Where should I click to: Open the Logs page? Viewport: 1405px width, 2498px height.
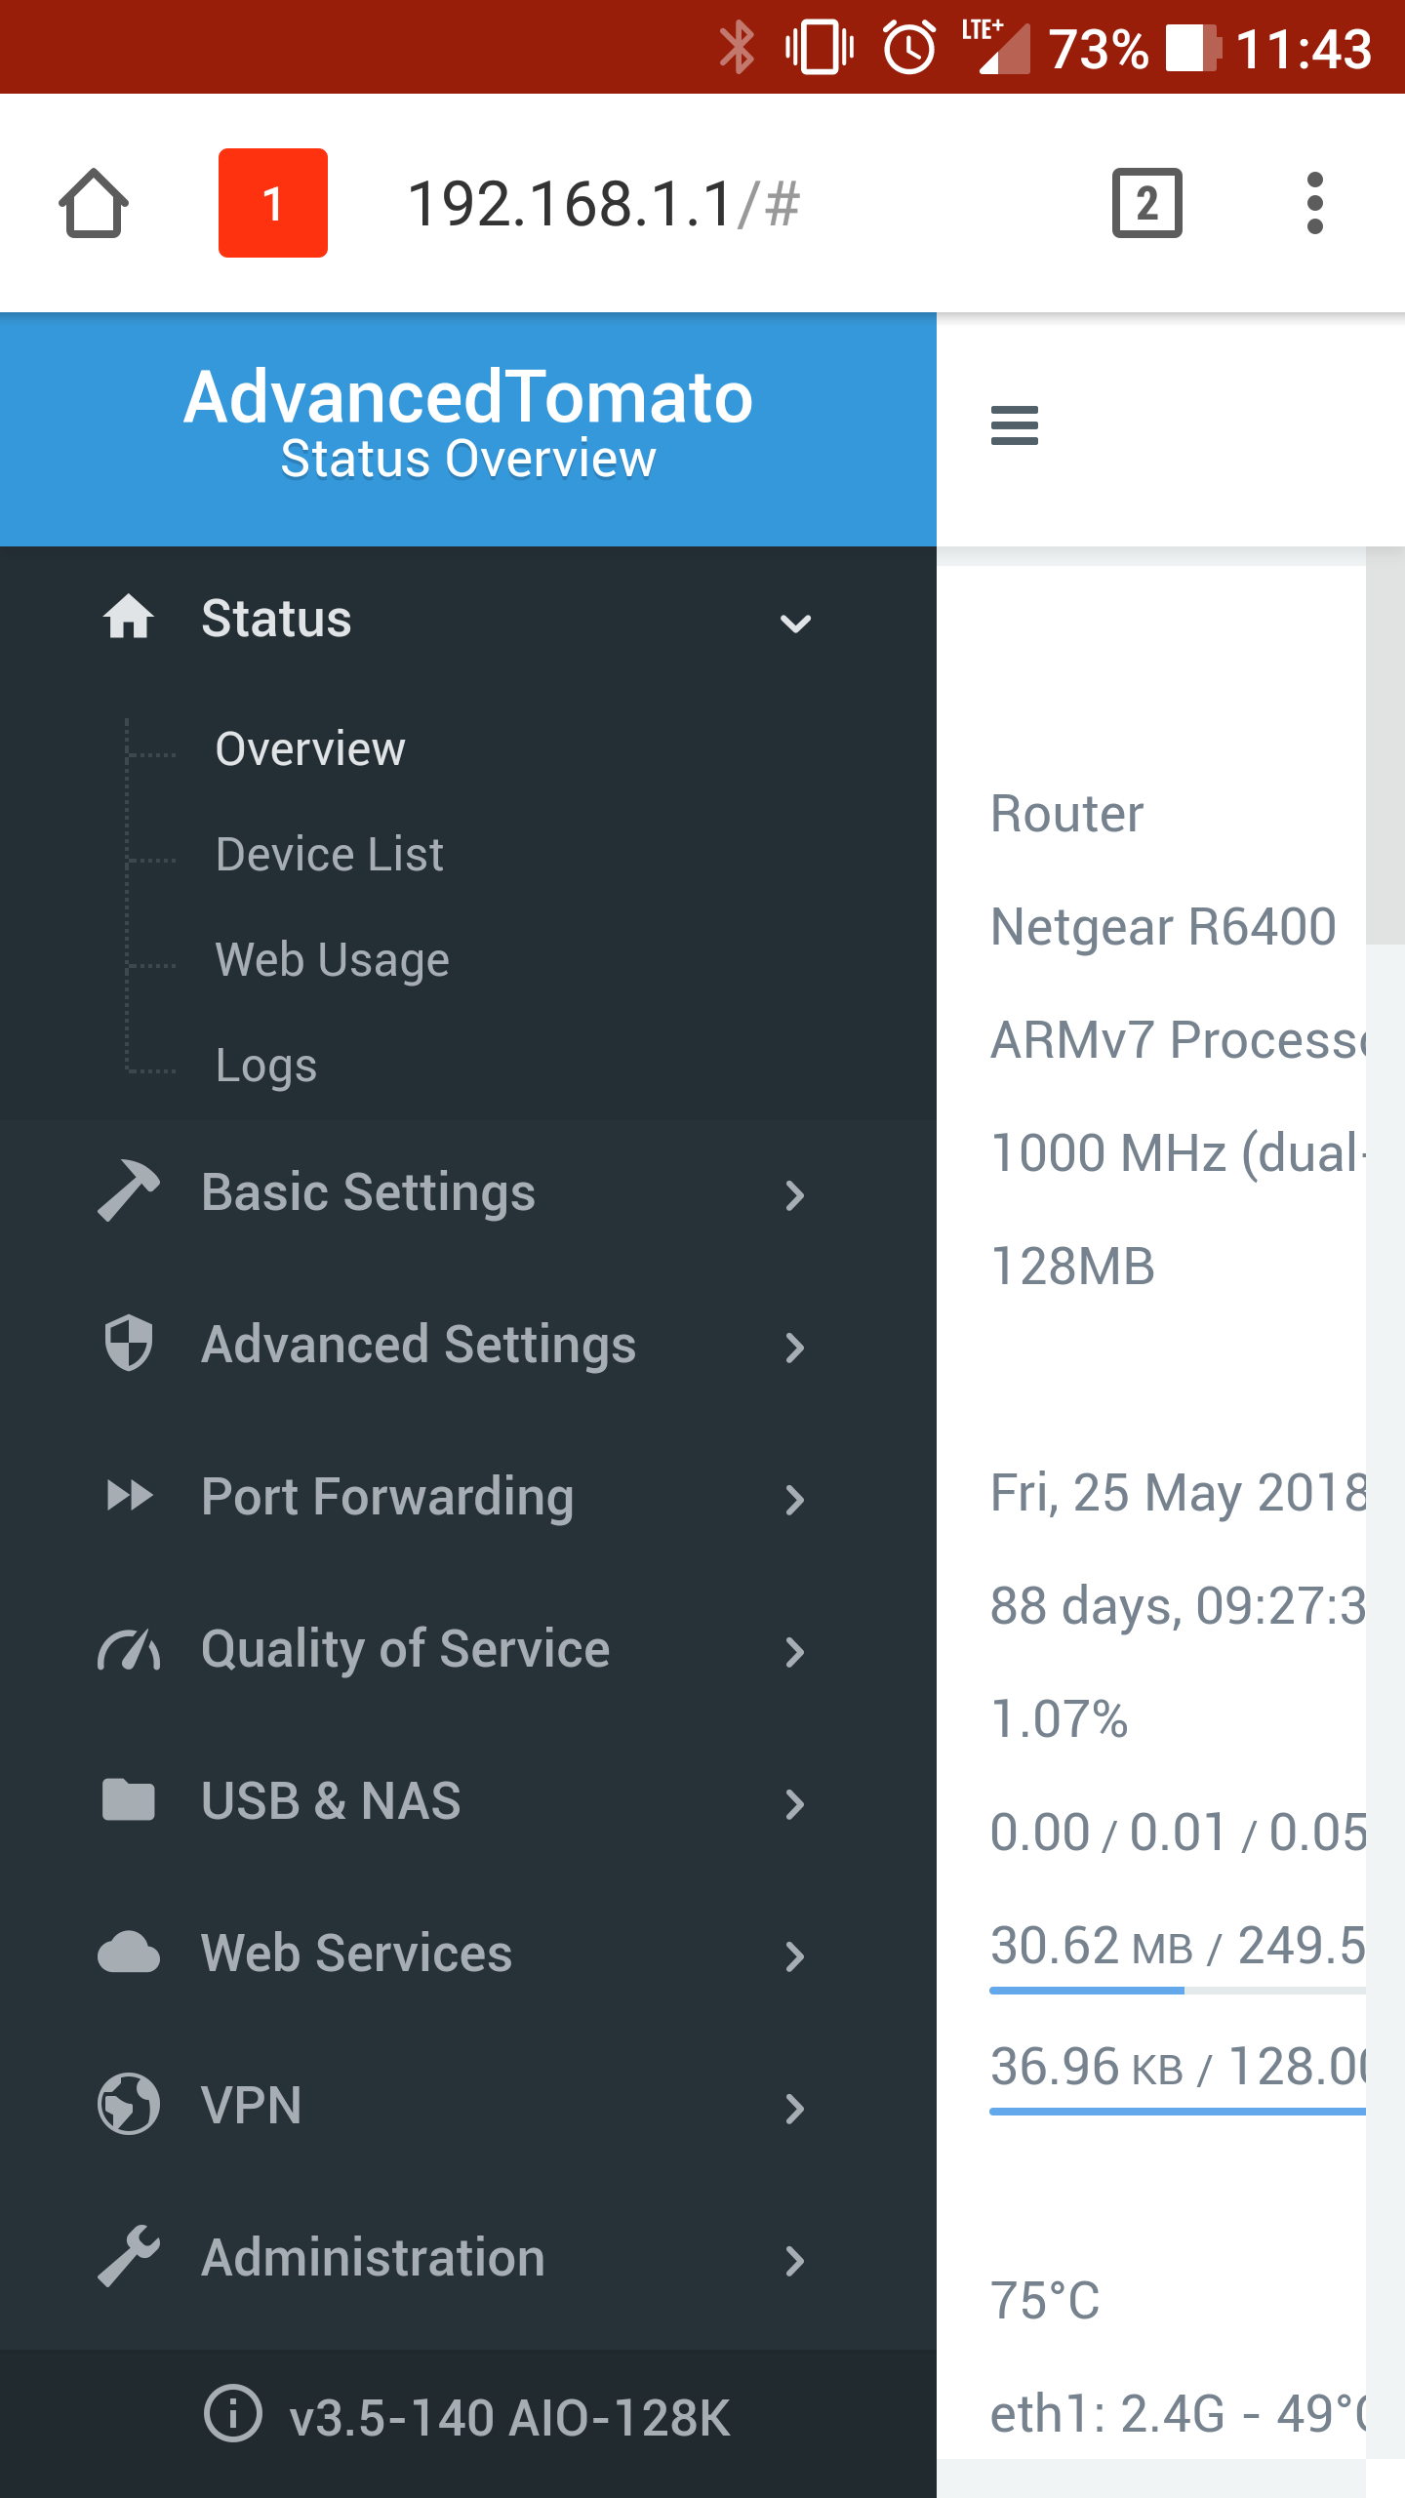coord(265,1065)
